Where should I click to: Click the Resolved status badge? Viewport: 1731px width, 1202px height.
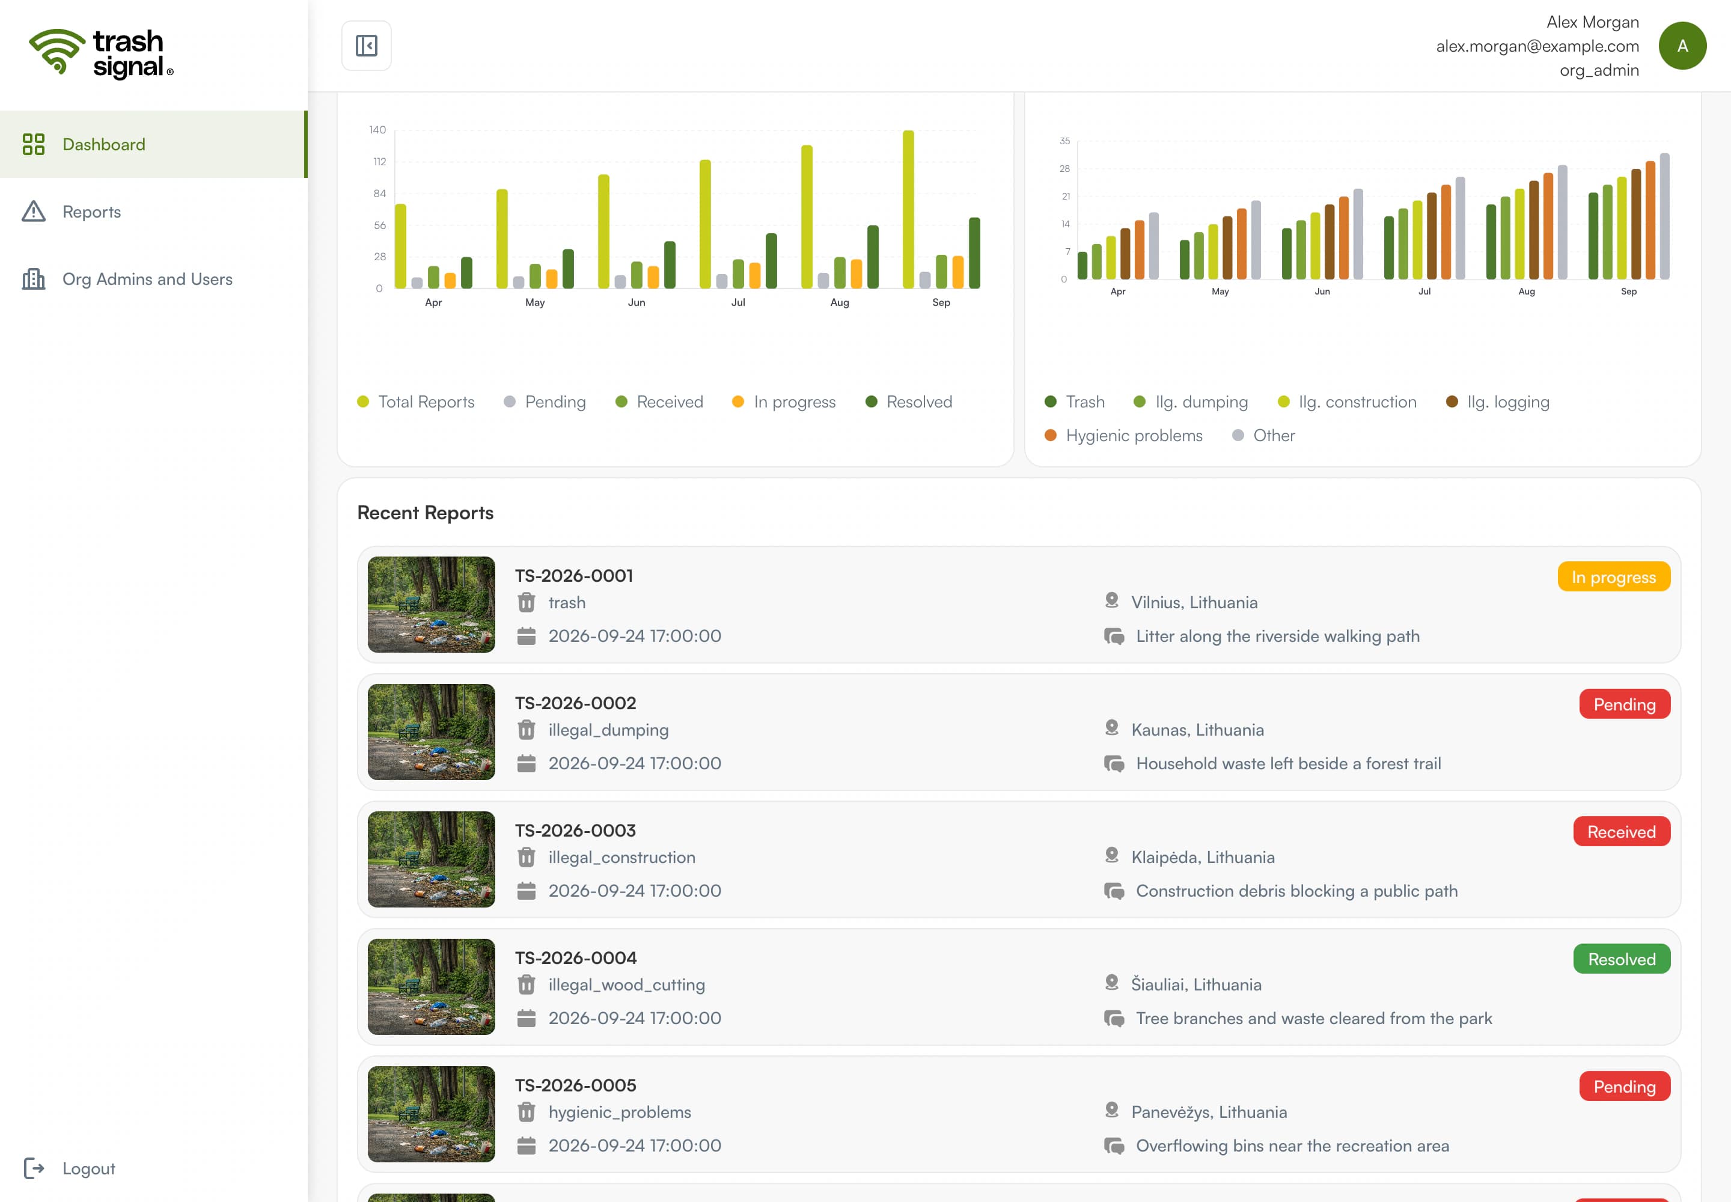click(x=1621, y=959)
